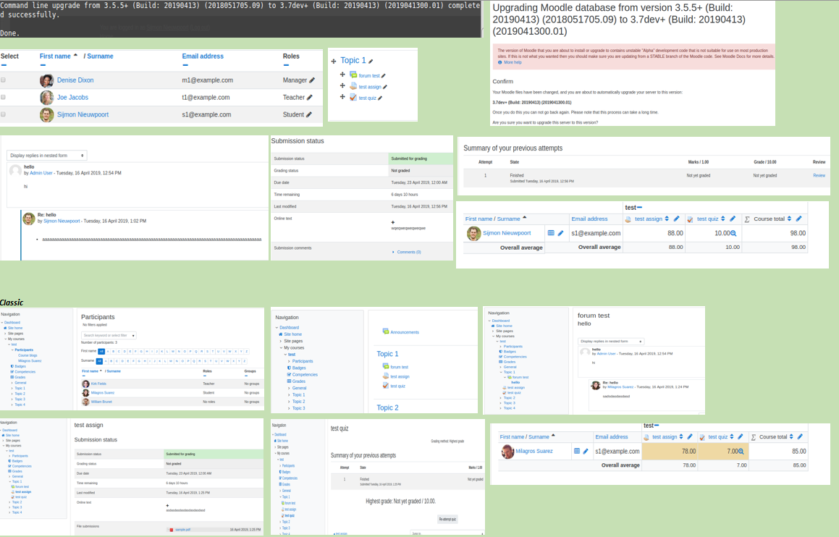Tick the select checkbox for Denise Dixon
This screenshot has height=537, width=839.
pyautogui.click(x=3, y=80)
